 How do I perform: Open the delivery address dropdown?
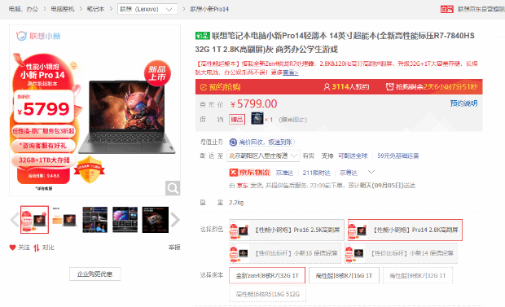(263, 156)
